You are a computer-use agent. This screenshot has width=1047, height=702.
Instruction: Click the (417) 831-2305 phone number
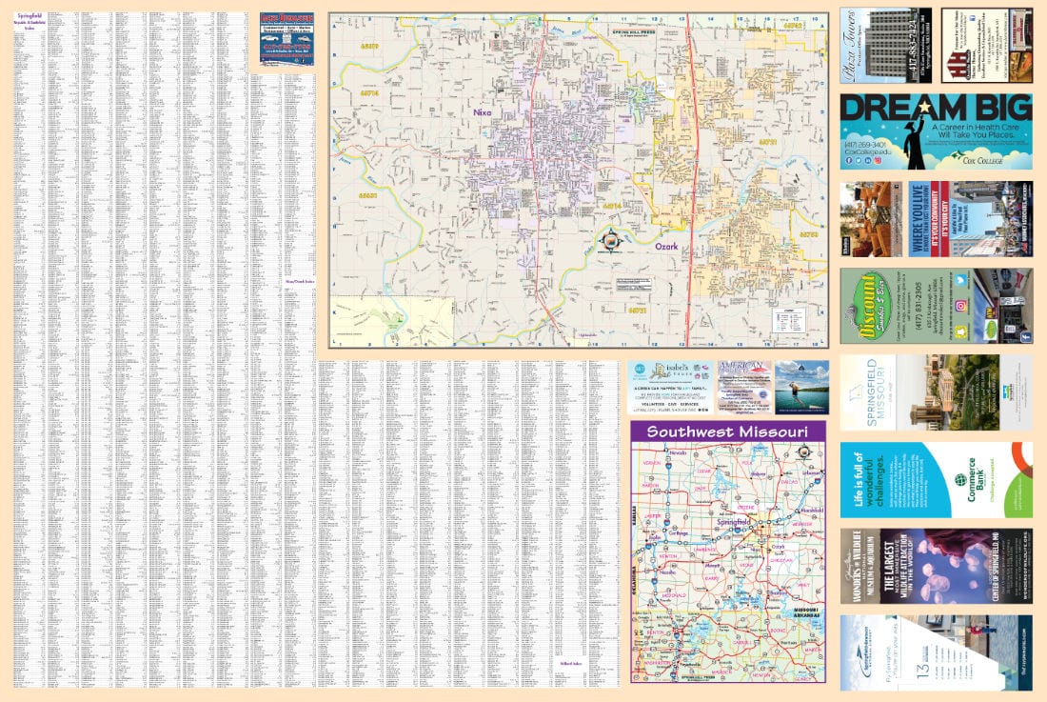click(919, 306)
